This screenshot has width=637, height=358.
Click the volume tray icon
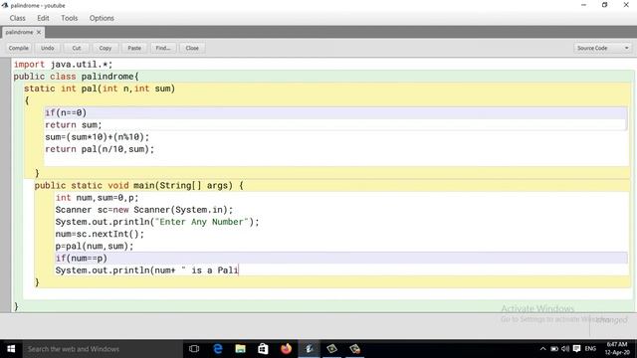click(565, 349)
